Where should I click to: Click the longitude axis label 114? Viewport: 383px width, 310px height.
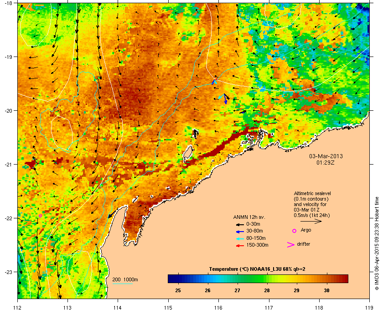(x=118, y=307)
